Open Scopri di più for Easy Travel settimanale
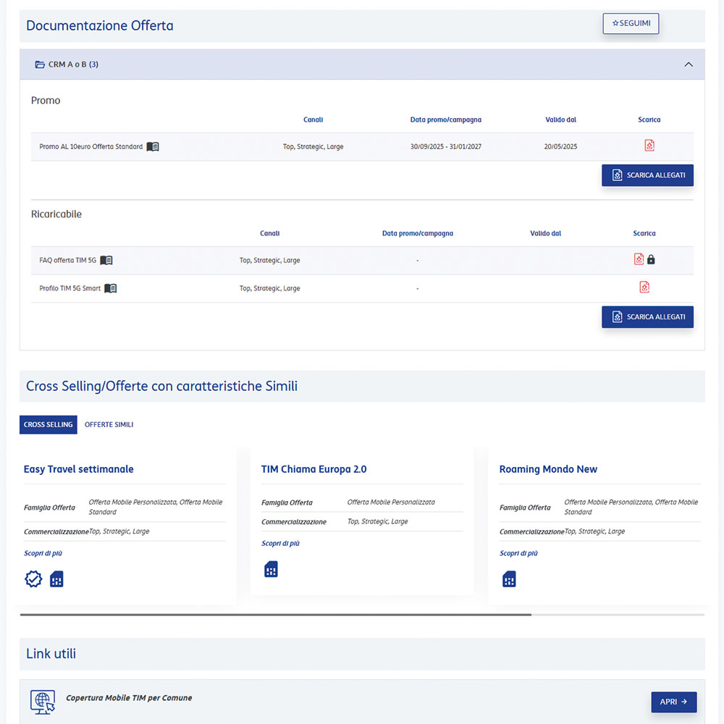This screenshot has width=724, height=724. pyautogui.click(x=43, y=553)
